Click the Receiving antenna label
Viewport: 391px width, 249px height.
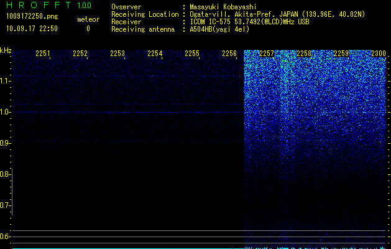[143, 29]
